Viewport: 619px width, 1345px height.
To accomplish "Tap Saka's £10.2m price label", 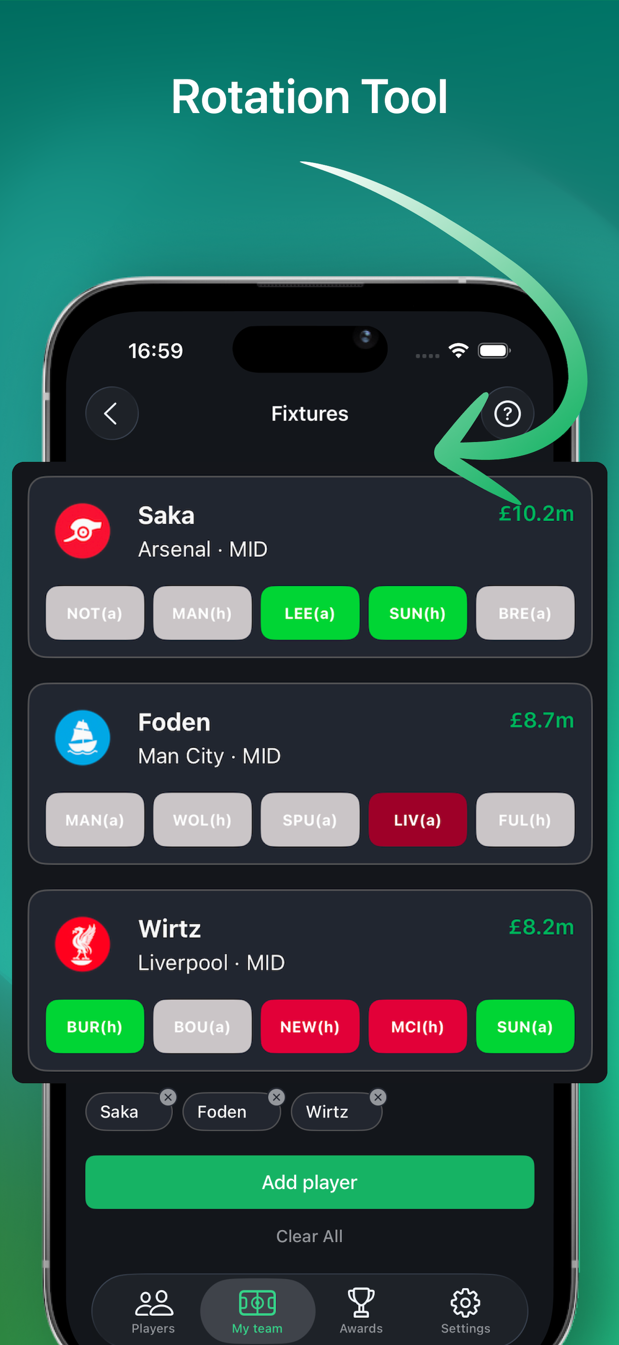I will point(536,514).
